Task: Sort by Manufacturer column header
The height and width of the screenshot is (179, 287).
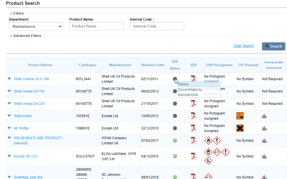Action: click(x=120, y=65)
